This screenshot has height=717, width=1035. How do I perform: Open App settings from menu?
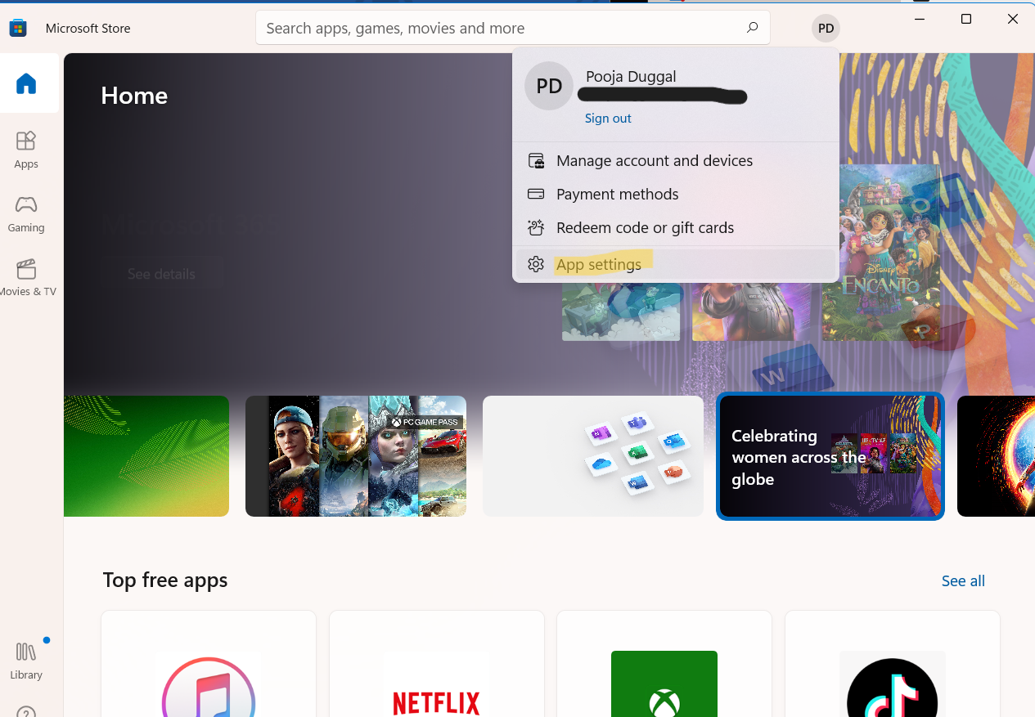click(x=599, y=265)
